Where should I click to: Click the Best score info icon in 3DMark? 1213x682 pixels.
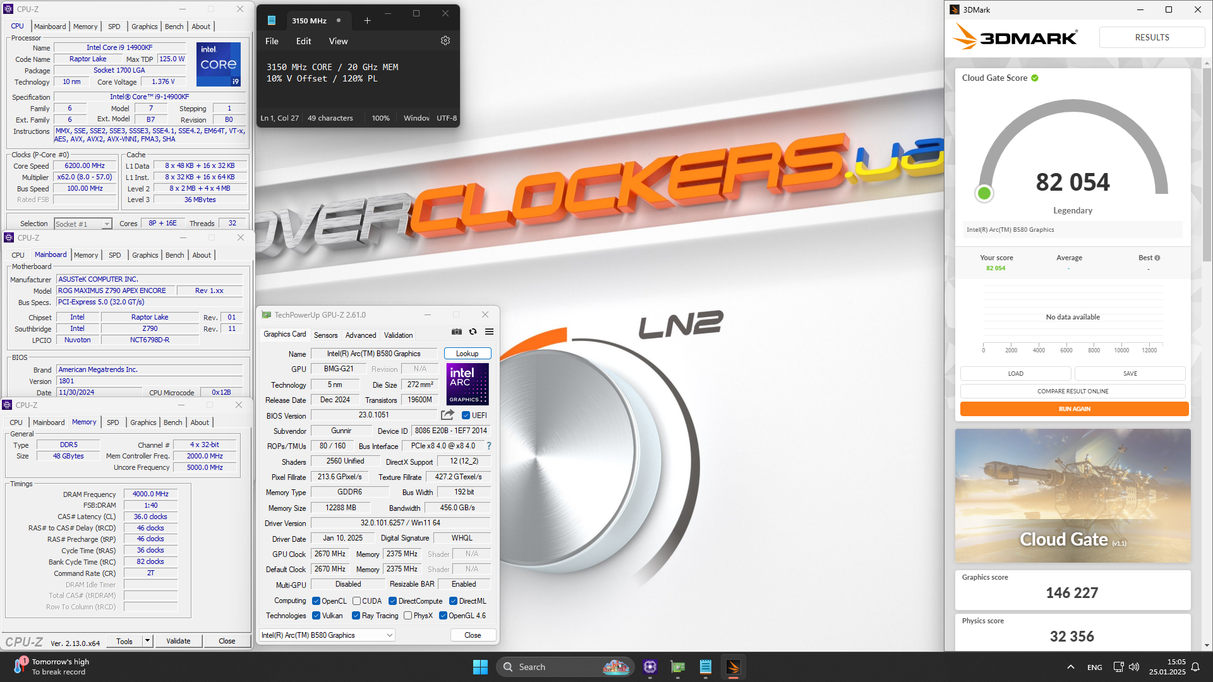[1157, 258]
